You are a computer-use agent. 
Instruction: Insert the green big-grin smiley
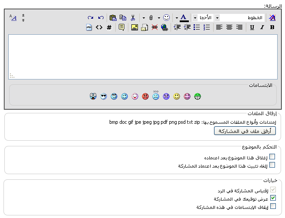click(198, 96)
